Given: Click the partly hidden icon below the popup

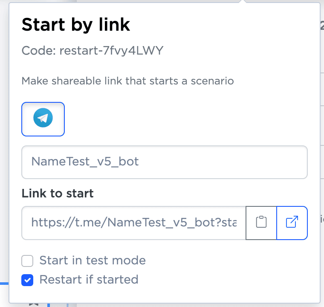Looking at the screenshot, I should pos(34,304).
